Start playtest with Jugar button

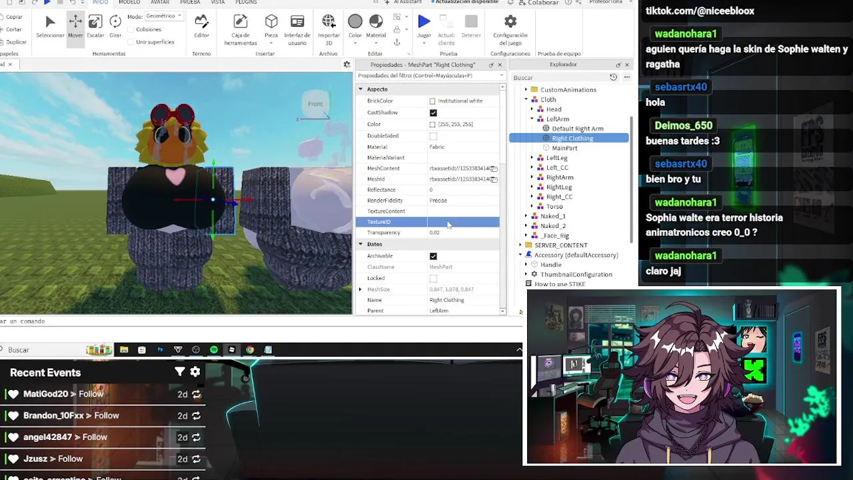[424, 27]
